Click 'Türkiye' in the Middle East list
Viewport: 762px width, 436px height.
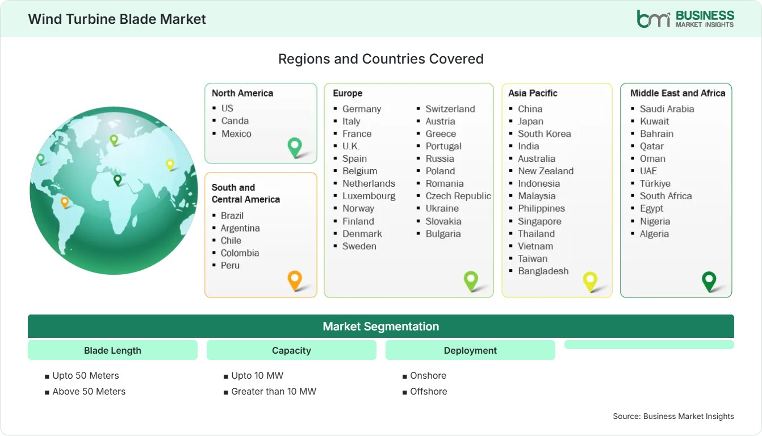point(655,184)
